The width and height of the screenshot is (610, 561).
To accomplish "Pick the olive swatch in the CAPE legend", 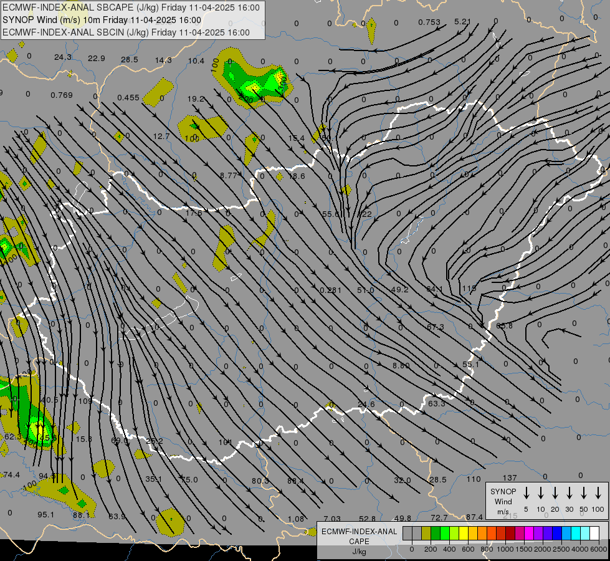I will pyautogui.click(x=426, y=534).
